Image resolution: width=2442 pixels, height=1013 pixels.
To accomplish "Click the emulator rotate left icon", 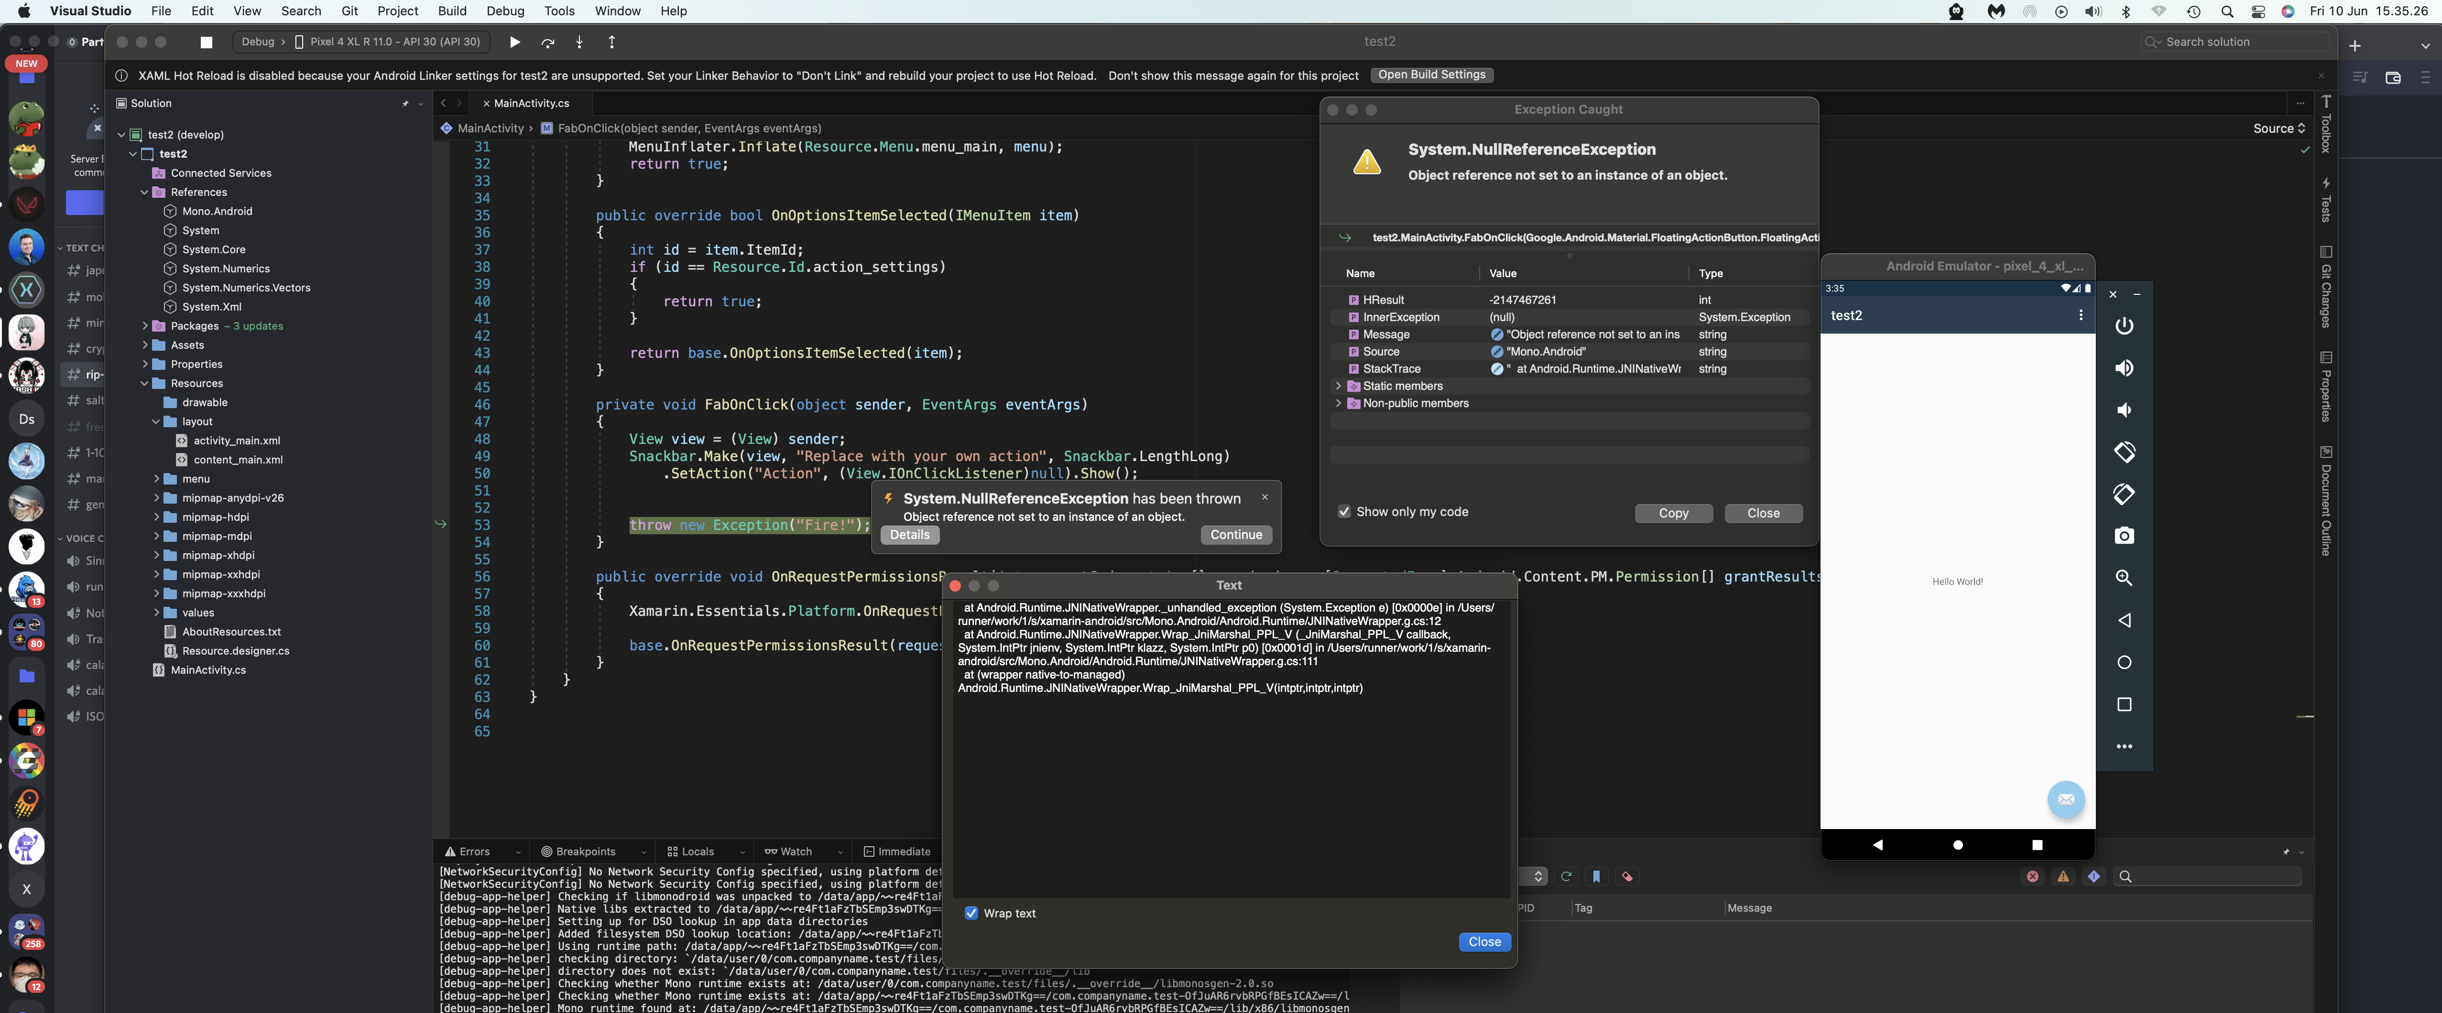I will (2124, 452).
